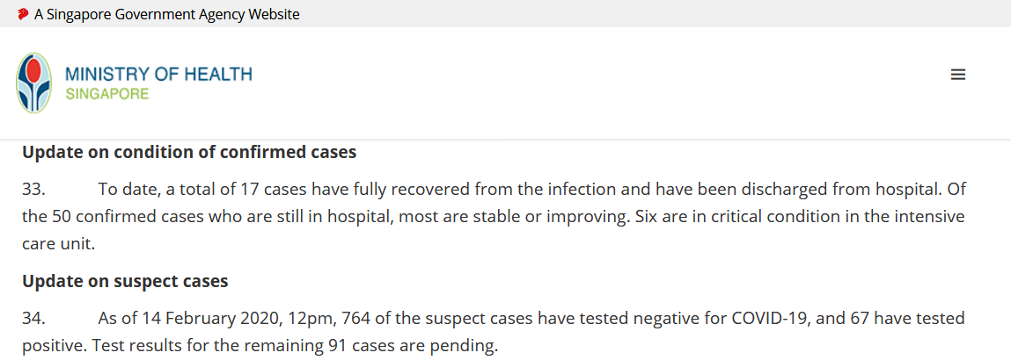Screen dimensions: 1011x360
Task: Click the number '764' in paragraph 34
Action: 355,318
